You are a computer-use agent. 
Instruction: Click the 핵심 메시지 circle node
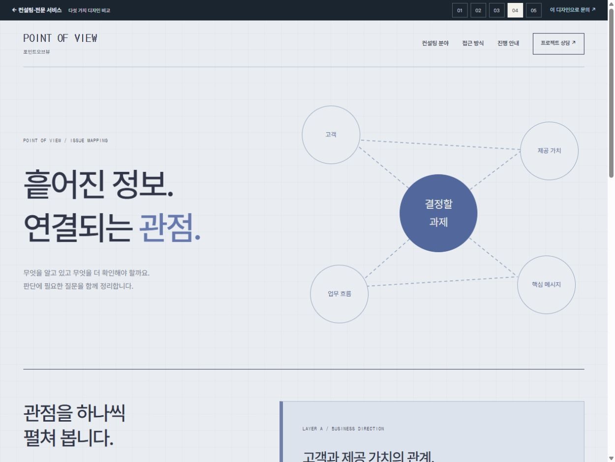[546, 285]
